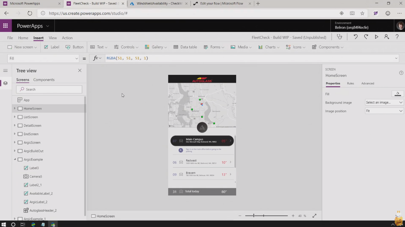The width and height of the screenshot is (405, 227).
Task: Open the Home ribbon tab
Action: pyautogui.click(x=23, y=38)
